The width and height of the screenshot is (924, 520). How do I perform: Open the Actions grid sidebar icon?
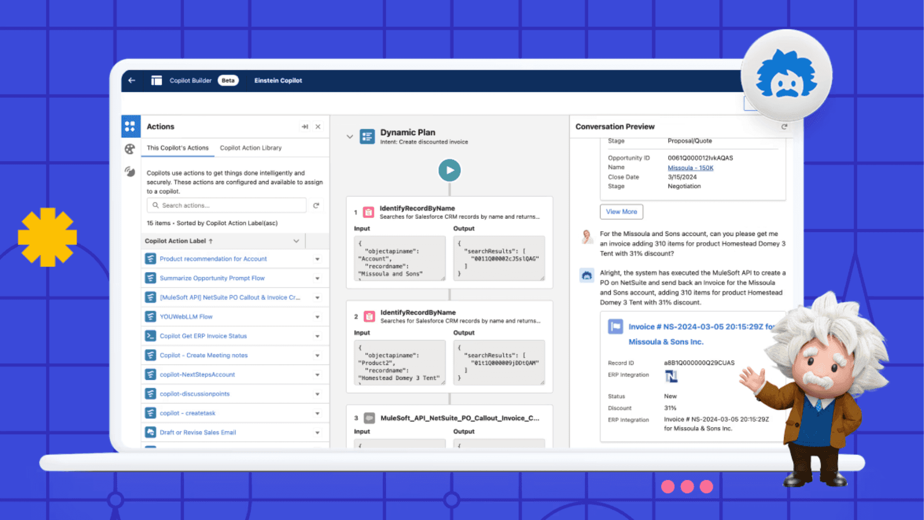click(130, 127)
